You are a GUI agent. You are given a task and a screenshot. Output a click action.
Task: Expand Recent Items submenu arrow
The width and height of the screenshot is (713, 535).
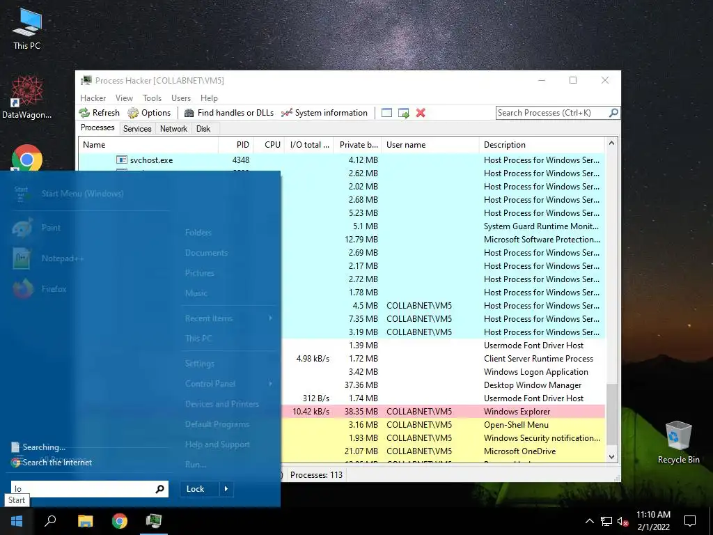[x=271, y=318]
